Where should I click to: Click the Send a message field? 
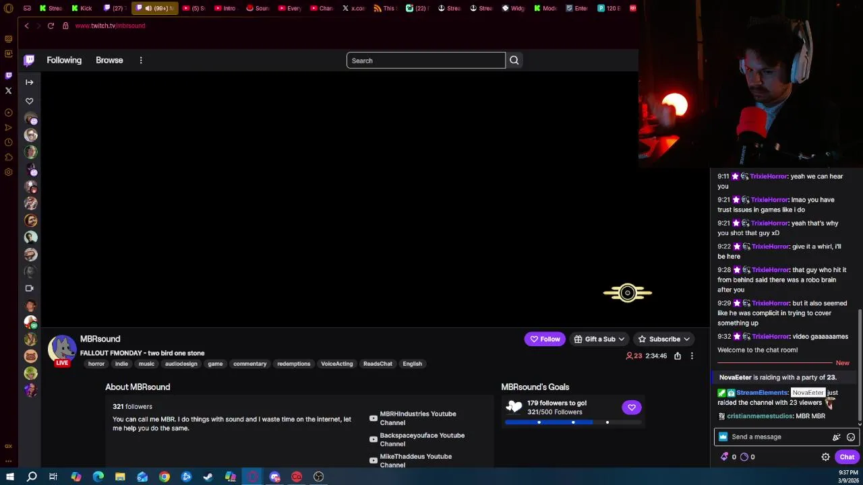point(786,437)
